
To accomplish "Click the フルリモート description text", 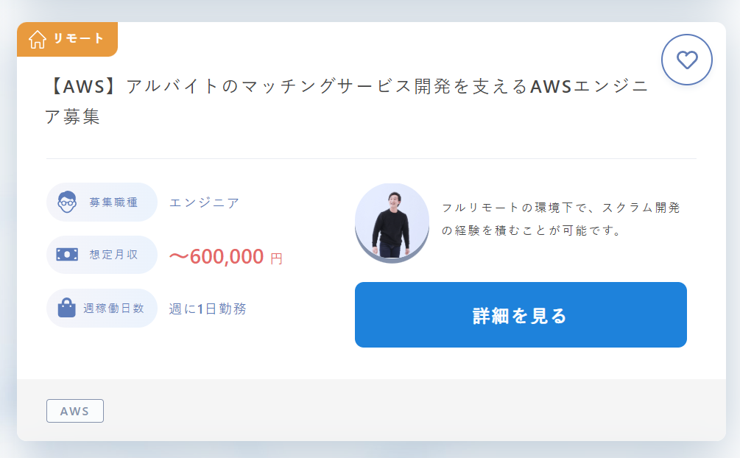I will coord(560,219).
